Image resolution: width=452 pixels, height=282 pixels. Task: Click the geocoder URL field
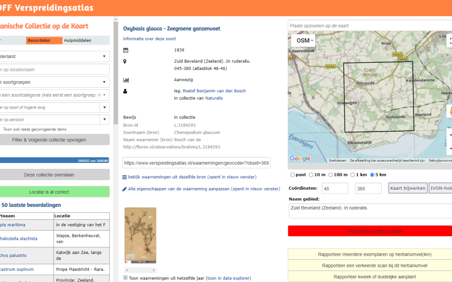pos(196,163)
